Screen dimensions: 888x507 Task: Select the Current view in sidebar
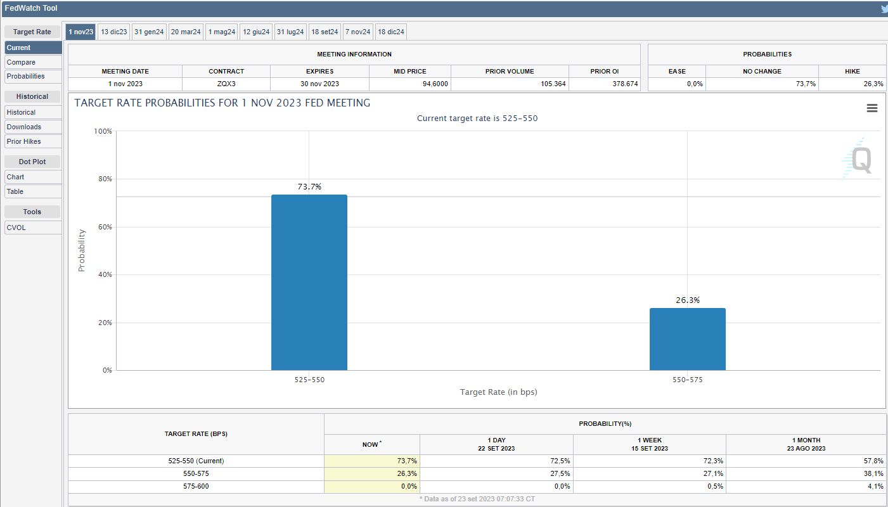click(x=33, y=48)
